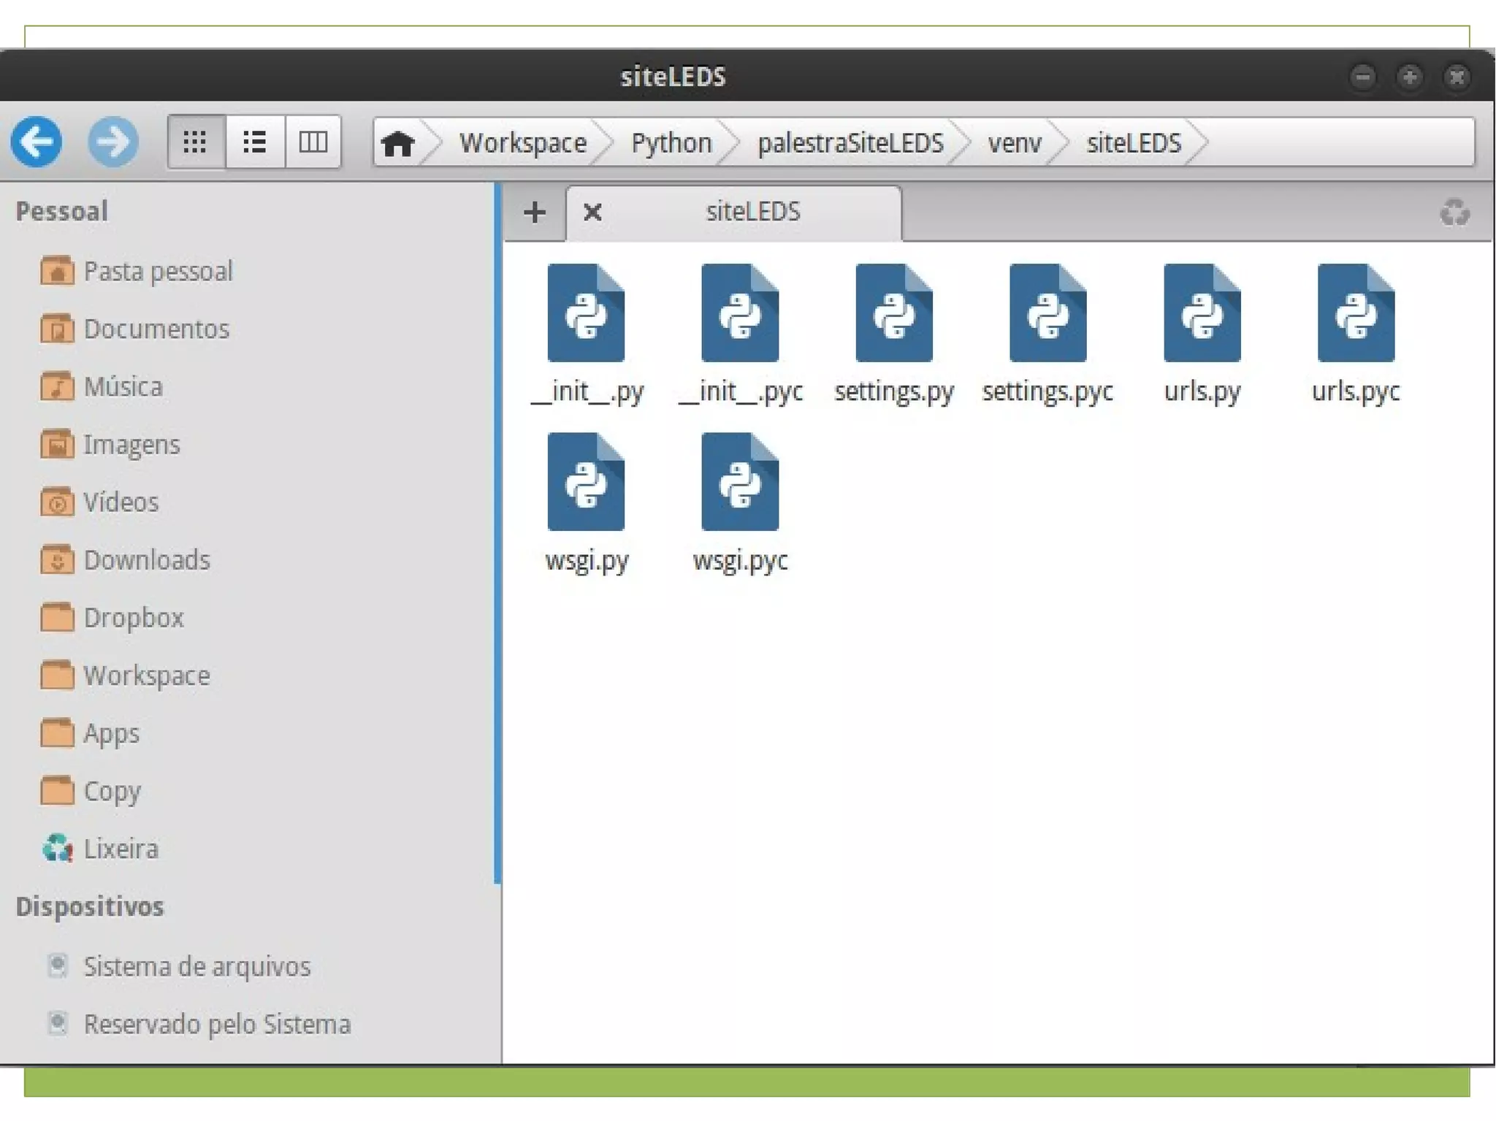This screenshot has height=1121, width=1496.
Task: Open Downloads in the sidebar
Action: 146,560
